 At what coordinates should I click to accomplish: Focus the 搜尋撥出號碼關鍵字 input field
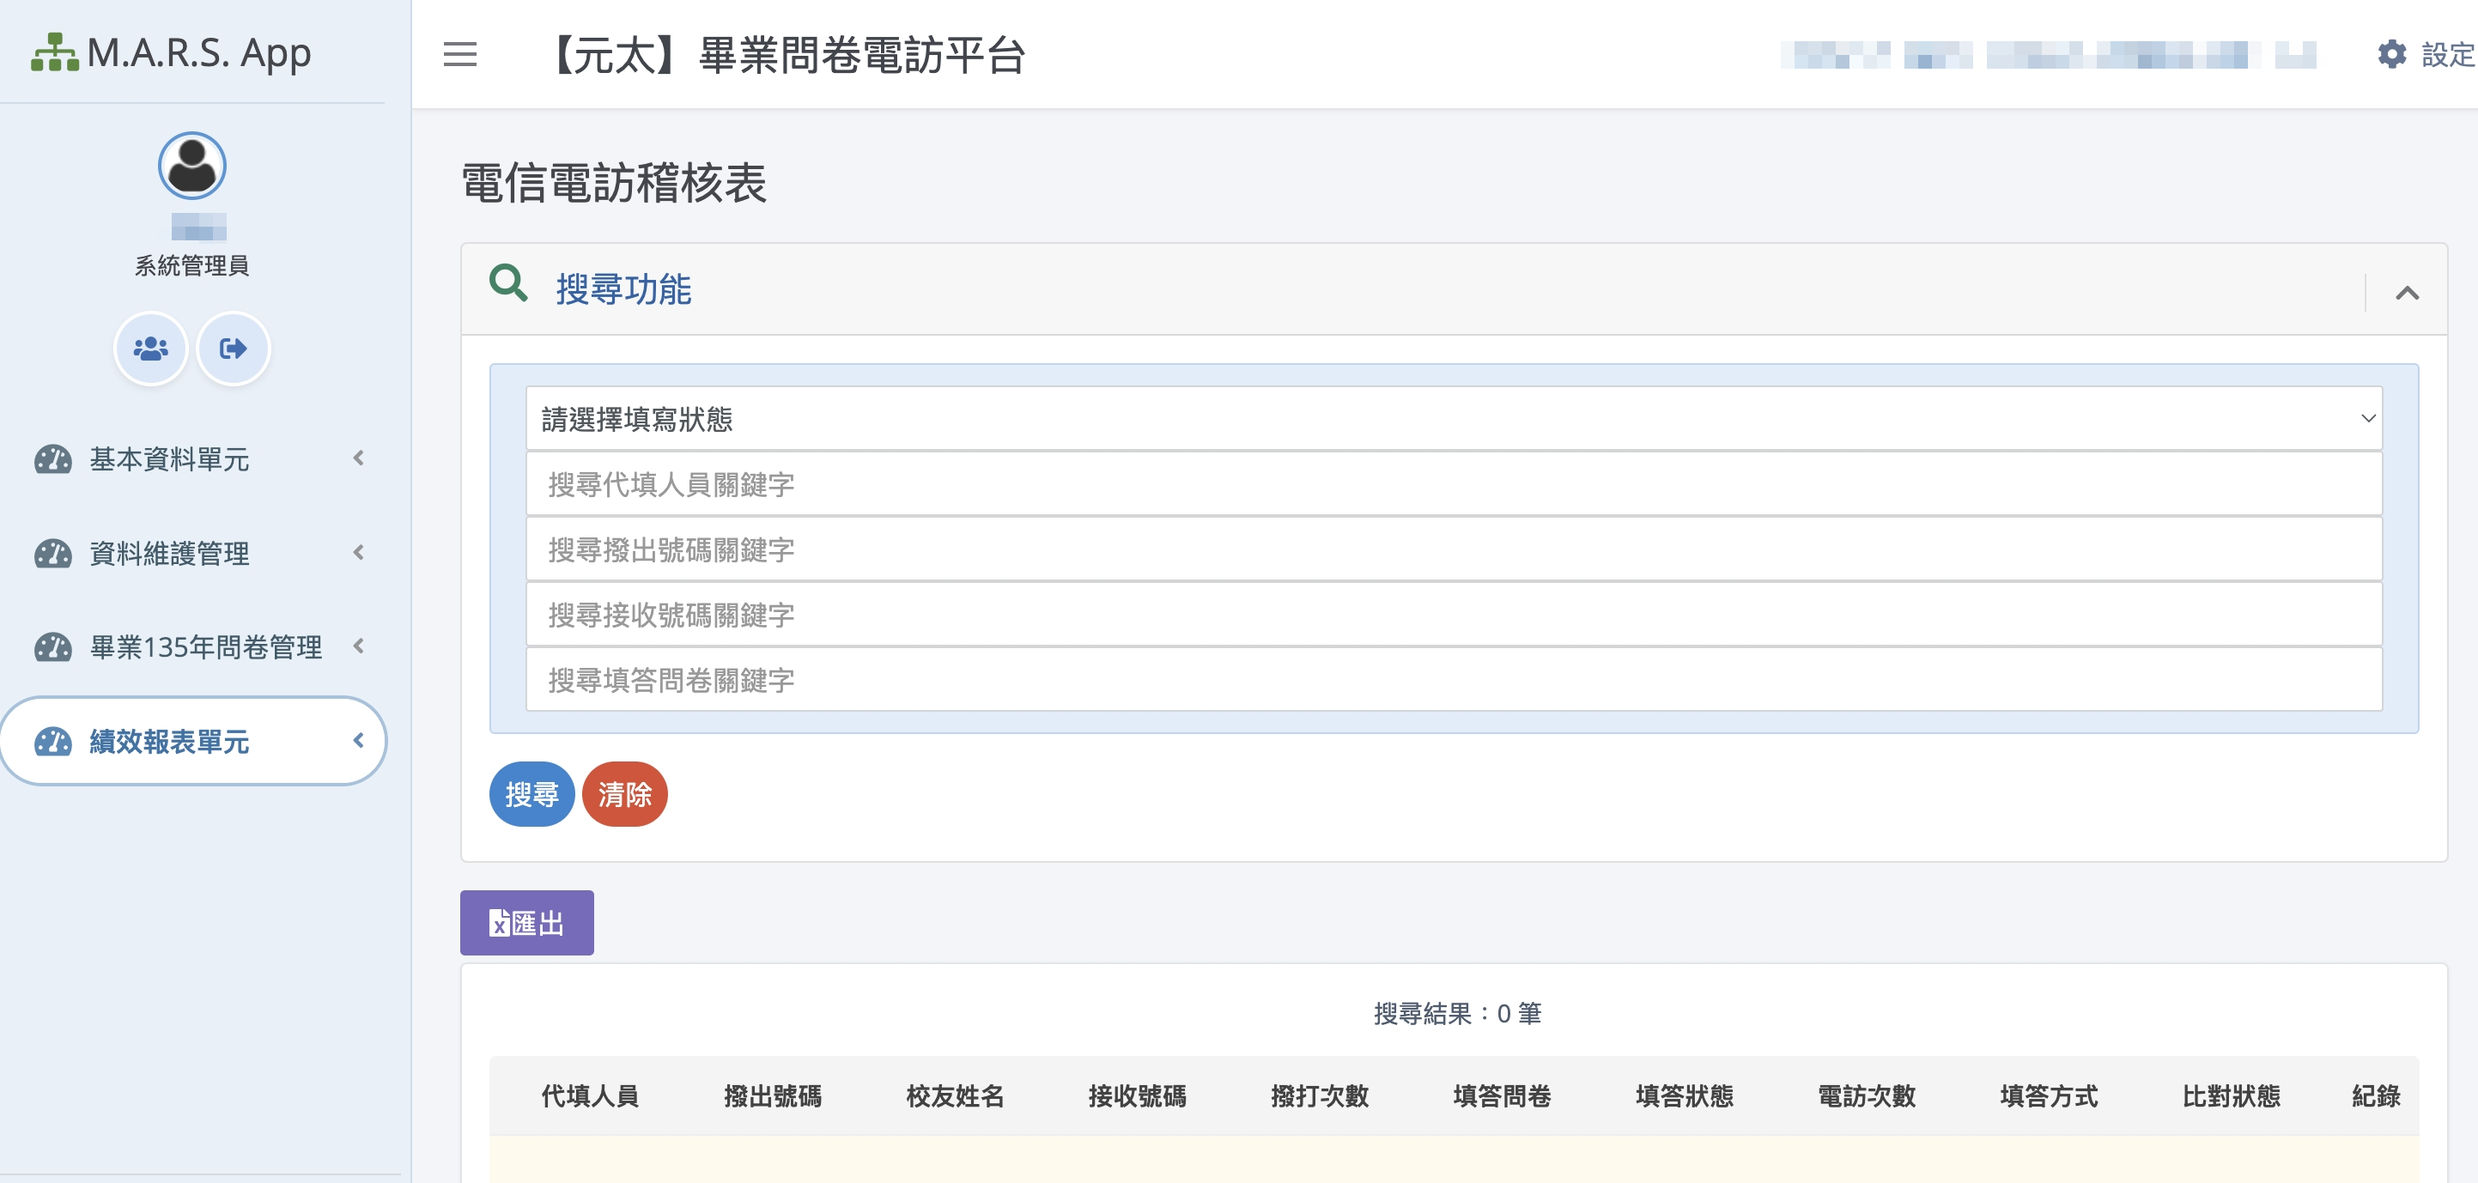(1454, 549)
